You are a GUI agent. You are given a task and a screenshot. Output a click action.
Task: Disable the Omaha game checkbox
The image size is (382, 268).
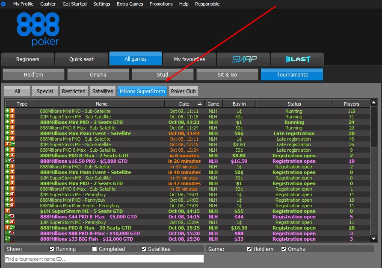283,249
